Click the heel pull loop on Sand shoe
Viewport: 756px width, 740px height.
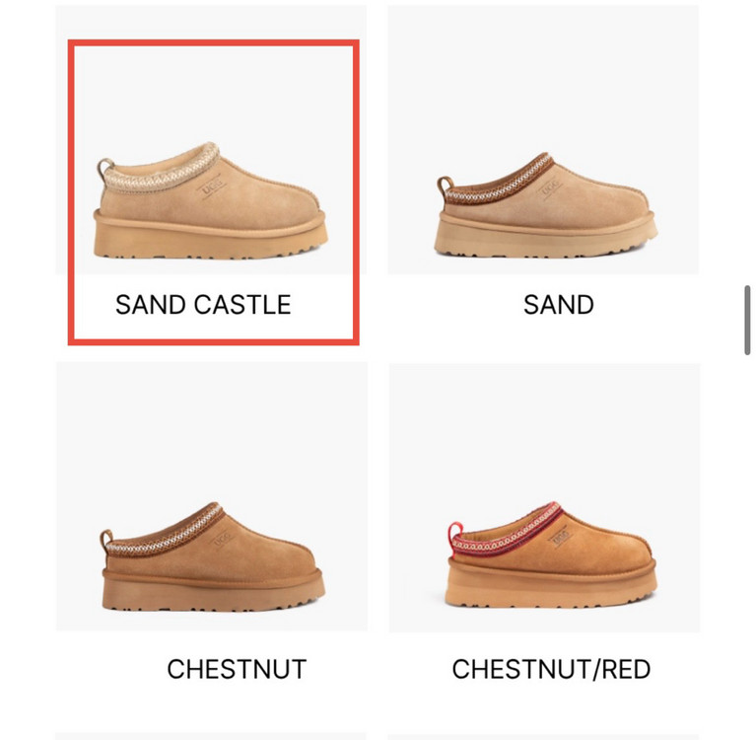[x=445, y=185]
